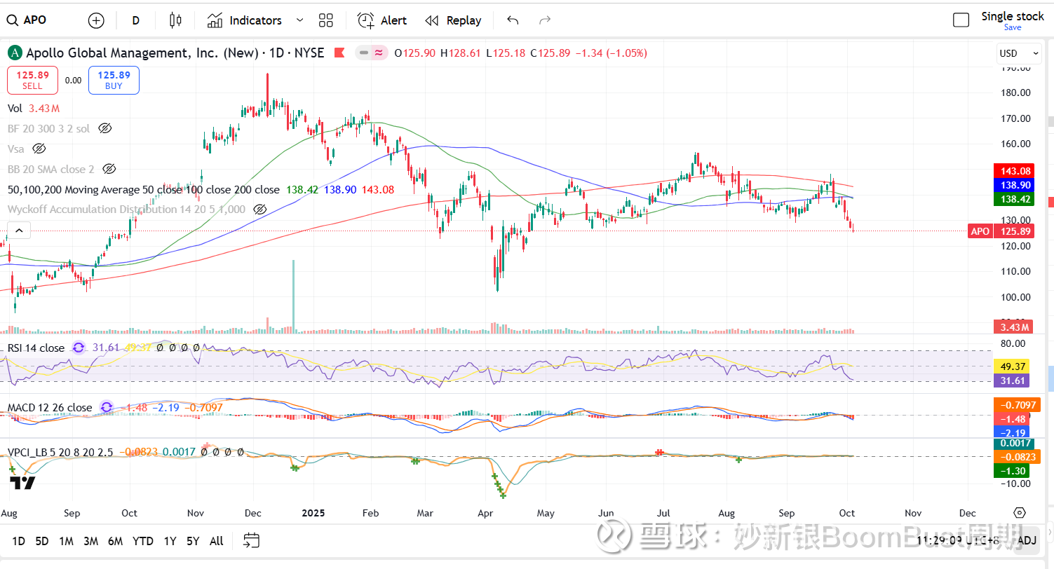
Task: Select the 50,100,200 Moving Average legend
Action: coord(143,189)
